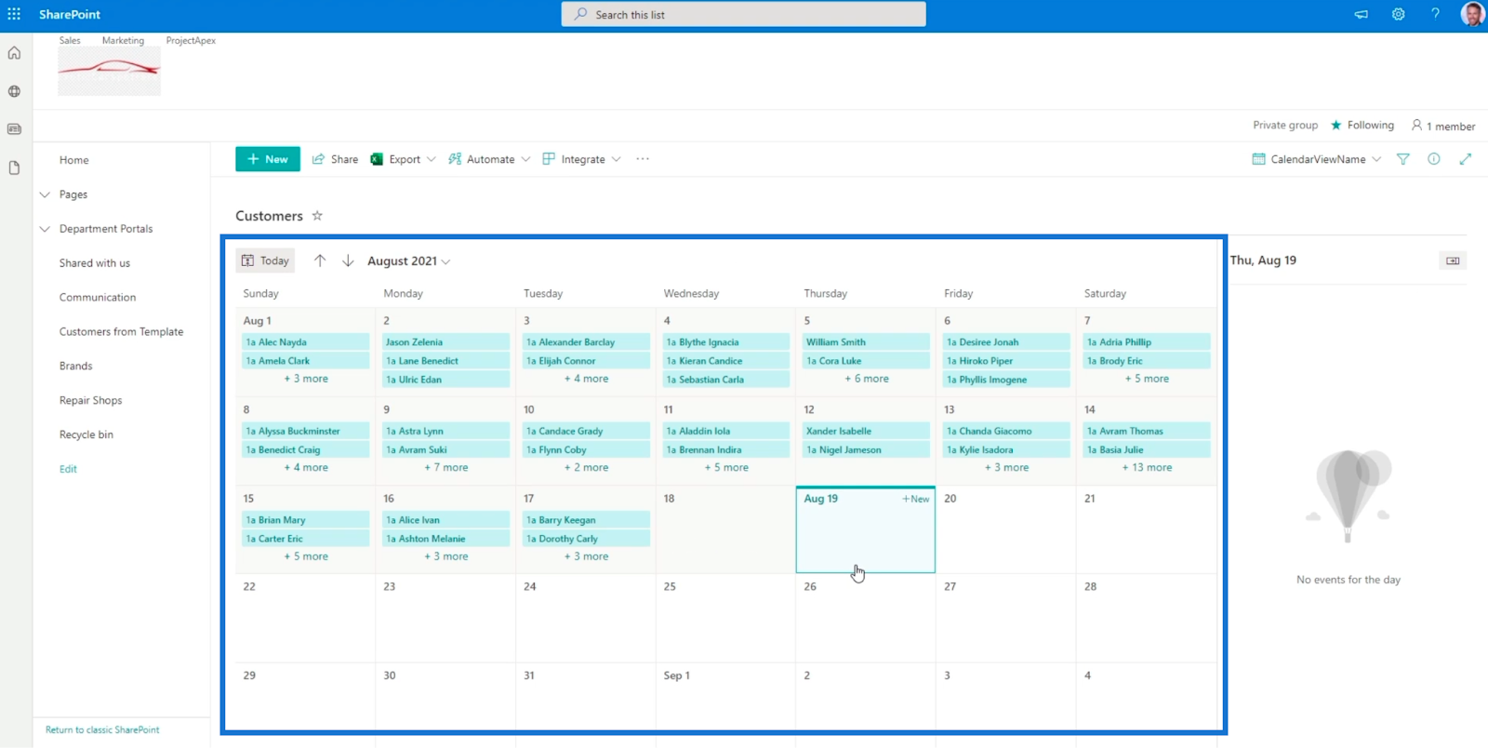Expand content with the full-screen arrow icon

(1466, 159)
